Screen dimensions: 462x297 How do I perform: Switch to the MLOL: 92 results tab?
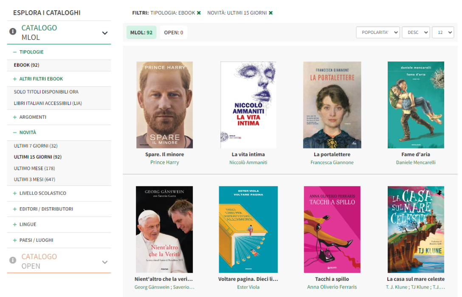click(x=141, y=33)
